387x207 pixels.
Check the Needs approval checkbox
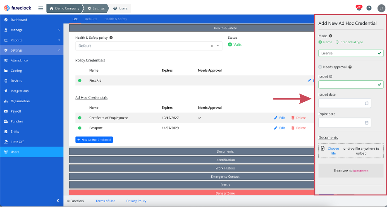pos(320,67)
